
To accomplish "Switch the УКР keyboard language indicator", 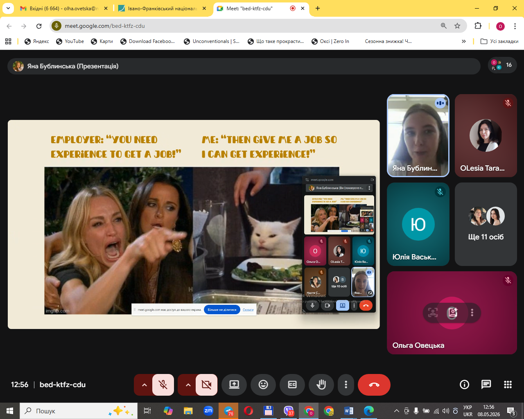I will pos(468,411).
